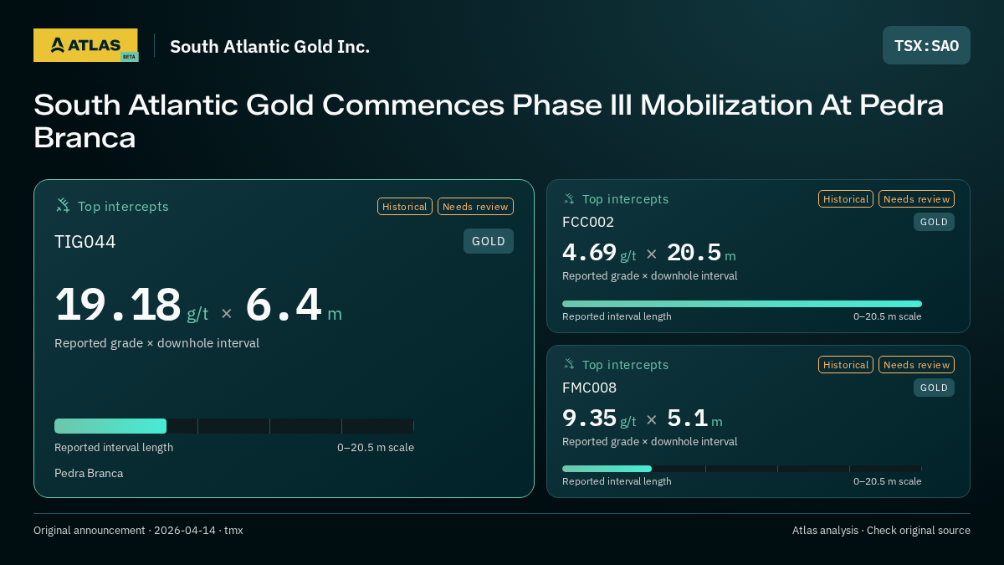Click the 9.35 g/t grade value
This screenshot has width=1004, height=565.
click(x=599, y=418)
